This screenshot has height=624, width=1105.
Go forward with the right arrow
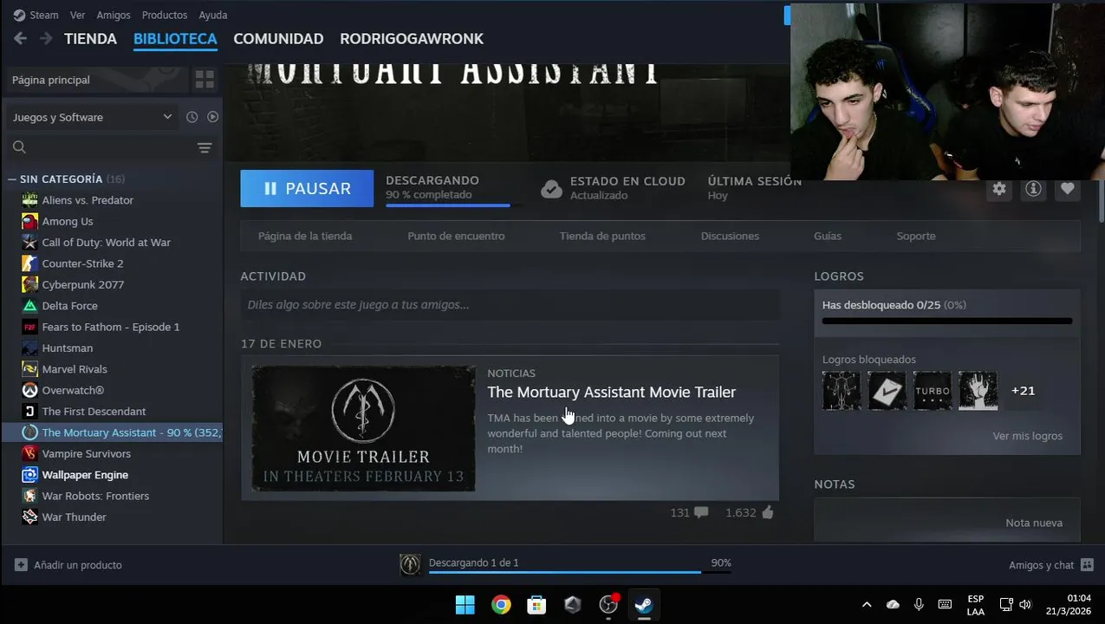coord(46,38)
